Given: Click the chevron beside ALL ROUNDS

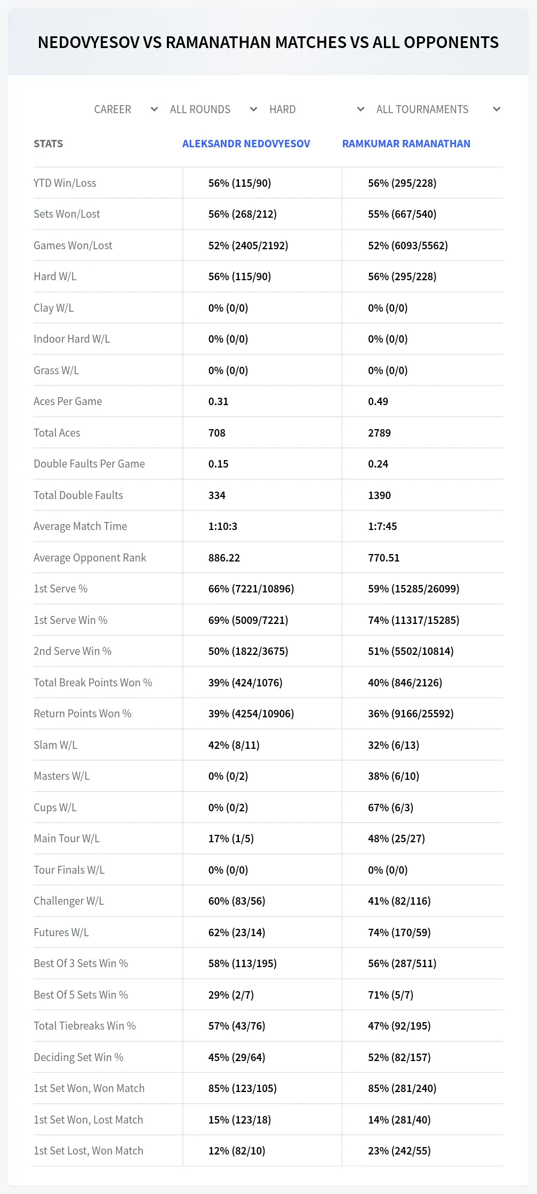Looking at the screenshot, I should click(x=253, y=109).
